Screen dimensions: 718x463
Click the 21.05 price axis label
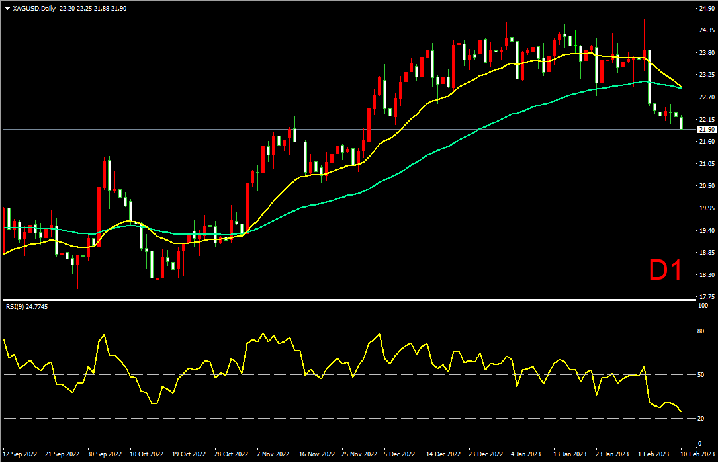click(707, 164)
